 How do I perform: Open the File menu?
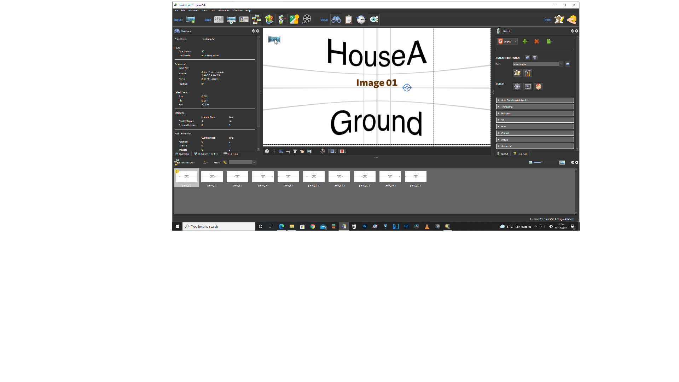coord(176,11)
